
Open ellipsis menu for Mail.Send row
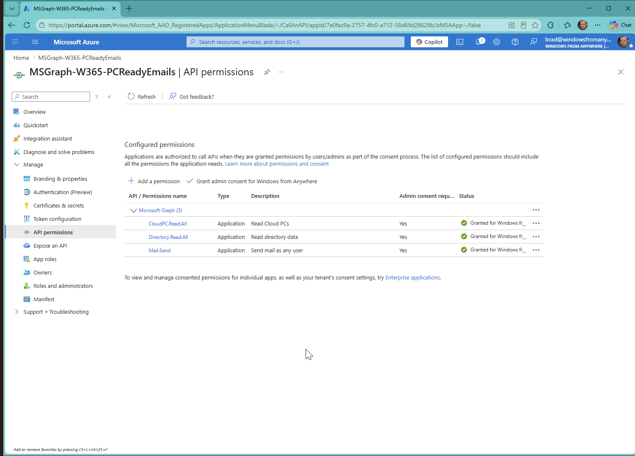pyautogui.click(x=536, y=250)
